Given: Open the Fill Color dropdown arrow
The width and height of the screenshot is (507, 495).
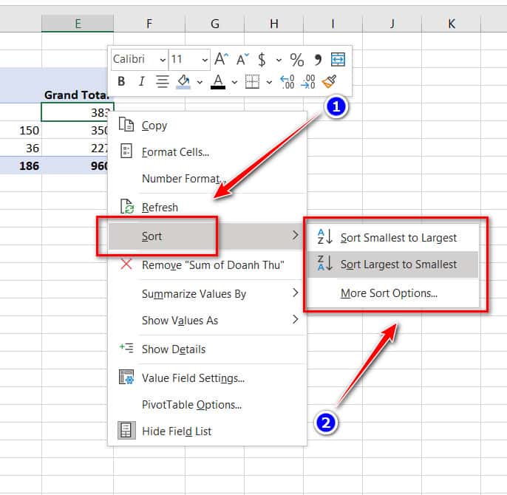Looking at the screenshot, I should pyautogui.click(x=200, y=82).
